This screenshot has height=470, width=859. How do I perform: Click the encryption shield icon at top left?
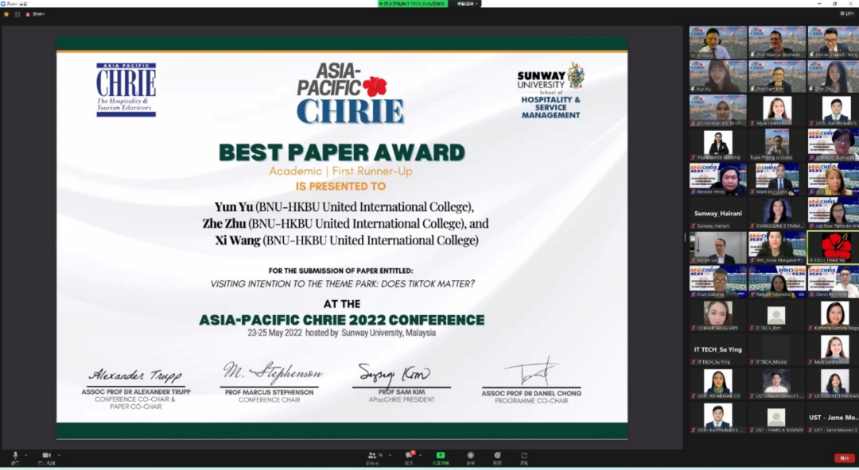click(x=7, y=13)
